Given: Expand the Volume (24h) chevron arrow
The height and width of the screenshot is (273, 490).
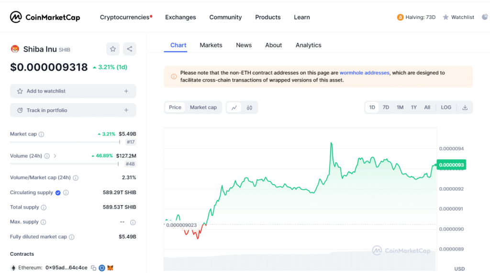Looking at the screenshot, I should (x=55, y=156).
